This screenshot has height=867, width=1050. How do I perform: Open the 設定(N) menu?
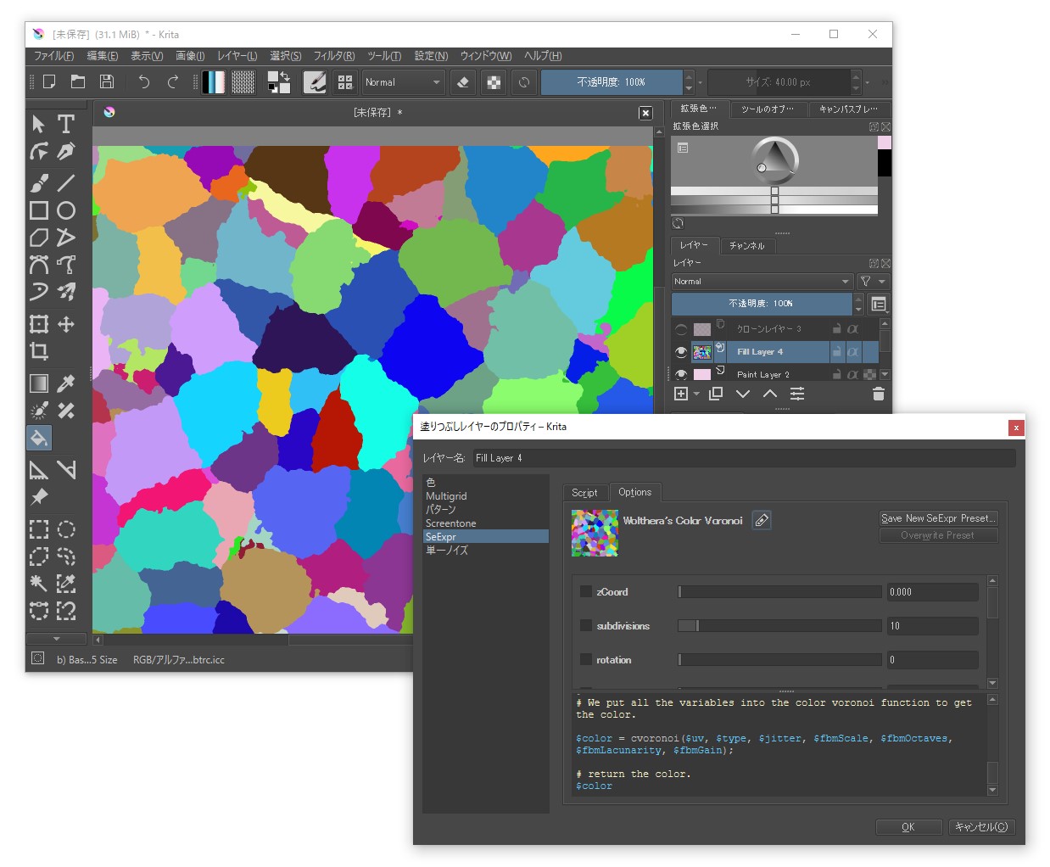pos(431,56)
